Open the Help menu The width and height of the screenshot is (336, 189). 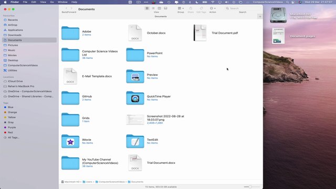(x=74, y=2)
